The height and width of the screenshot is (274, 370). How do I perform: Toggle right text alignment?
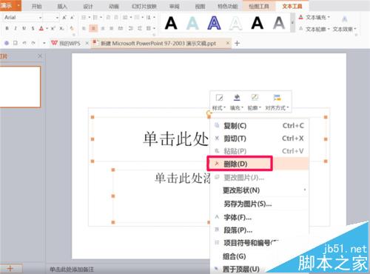click(102, 28)
